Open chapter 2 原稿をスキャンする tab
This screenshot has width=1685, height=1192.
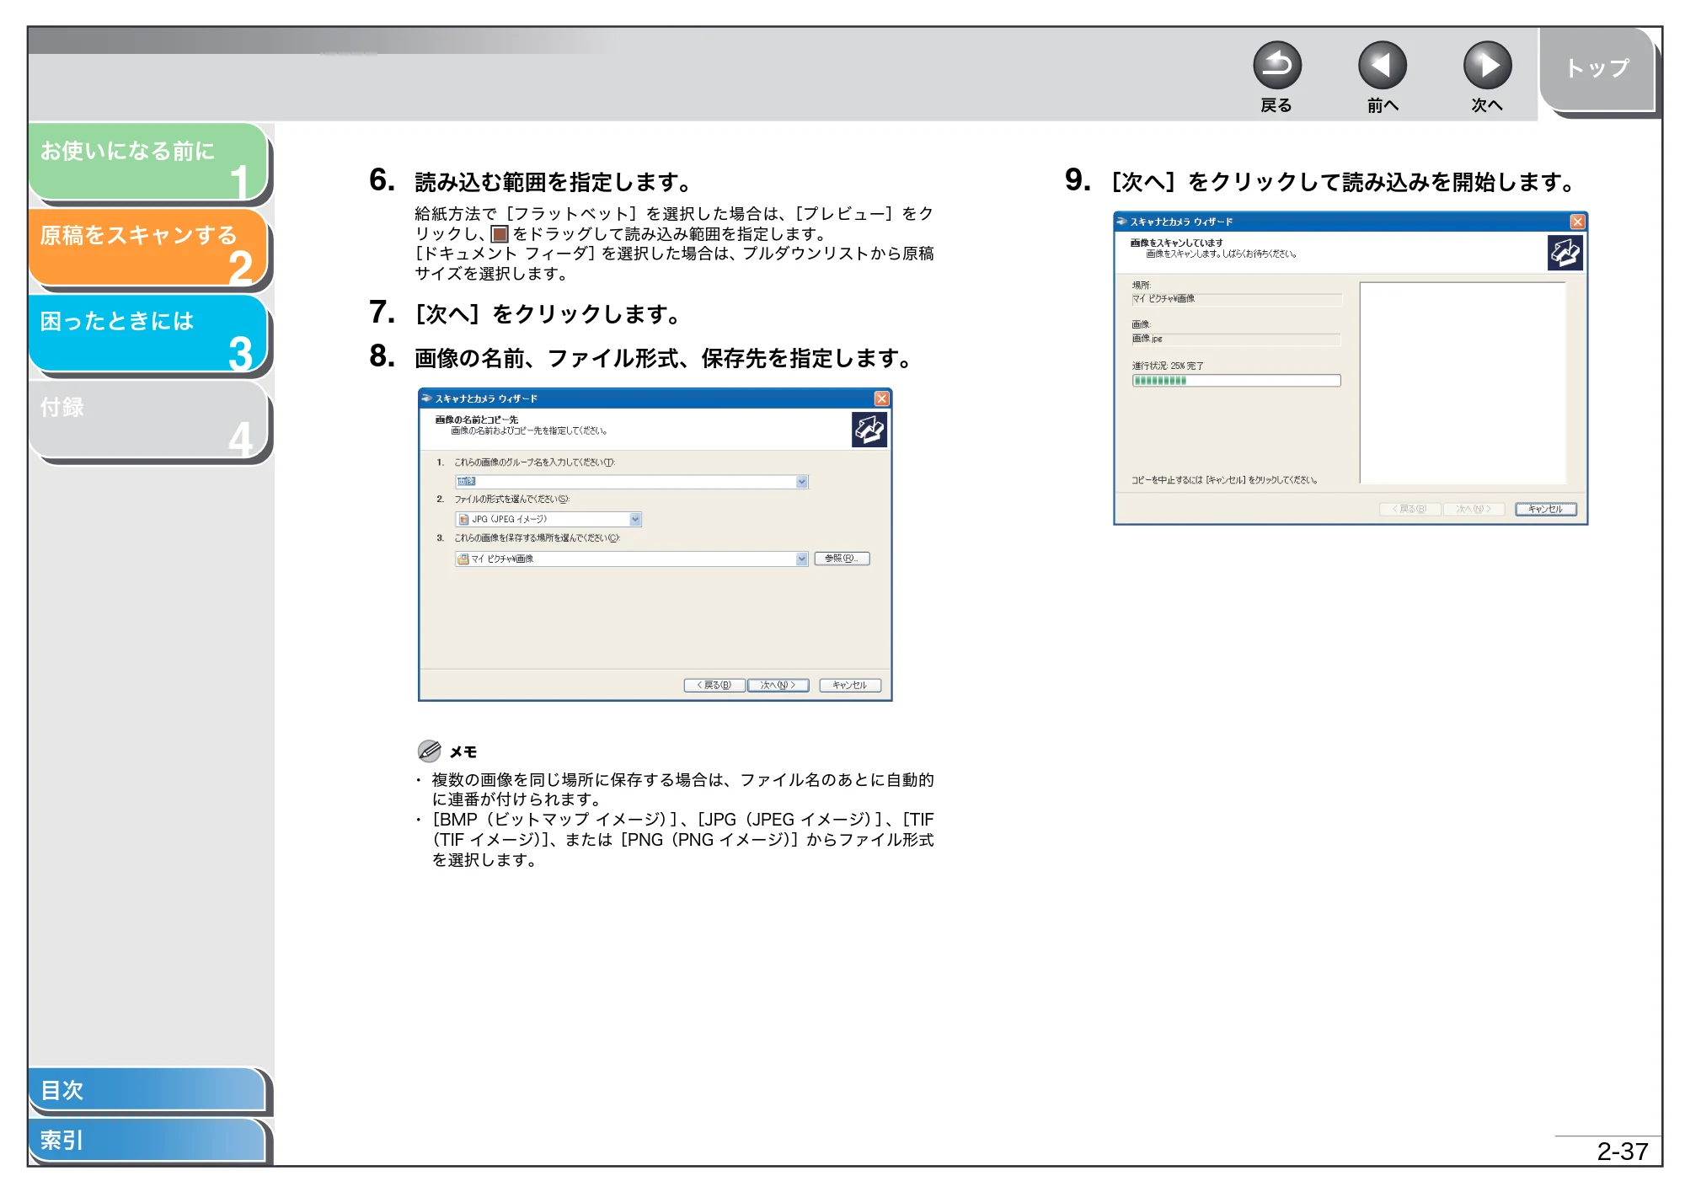[x=148, y=248]
